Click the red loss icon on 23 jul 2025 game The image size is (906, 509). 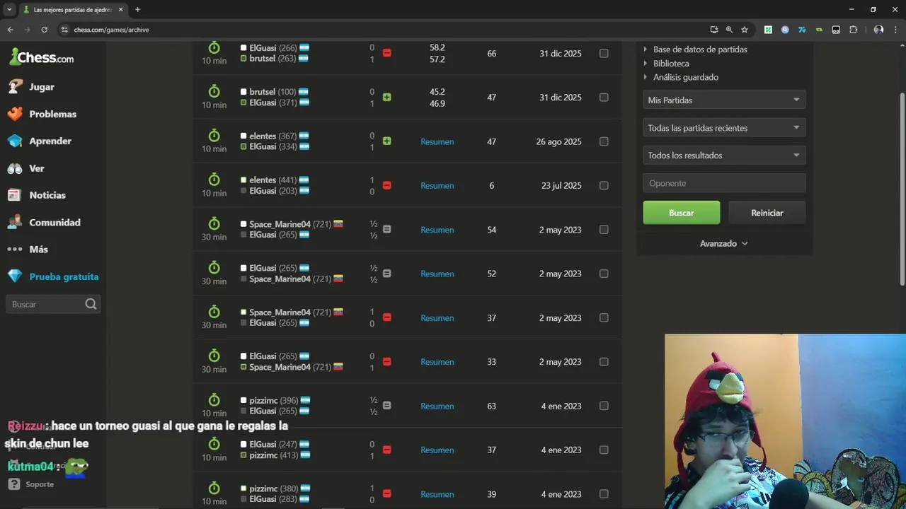click(387, 185)
